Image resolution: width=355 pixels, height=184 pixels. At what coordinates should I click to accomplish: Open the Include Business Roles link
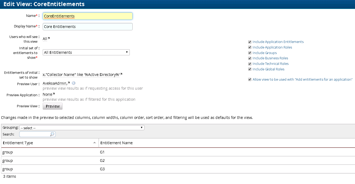[270, 58]
